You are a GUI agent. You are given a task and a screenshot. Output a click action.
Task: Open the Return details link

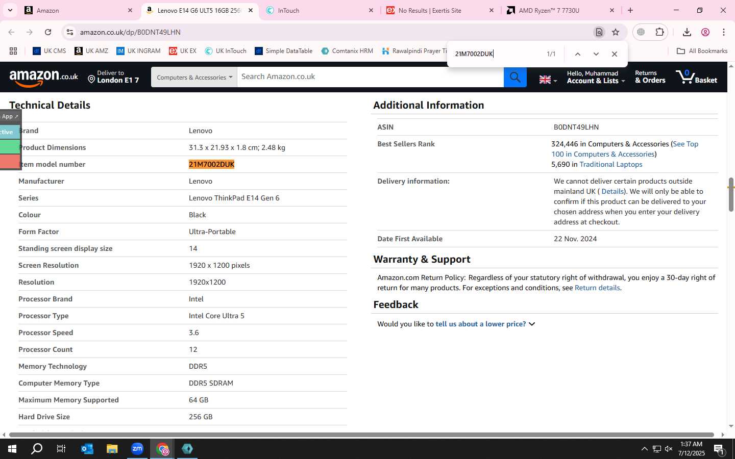point(597,288)
